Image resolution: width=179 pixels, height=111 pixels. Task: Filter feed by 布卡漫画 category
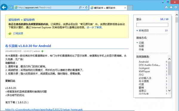click(144, 81)
